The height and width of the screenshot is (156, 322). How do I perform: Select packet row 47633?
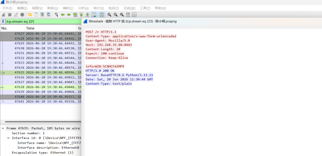click(41, 63)
